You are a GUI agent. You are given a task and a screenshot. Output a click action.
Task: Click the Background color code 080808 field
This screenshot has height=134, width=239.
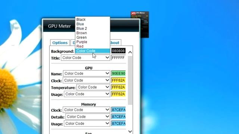pos(118,51)
